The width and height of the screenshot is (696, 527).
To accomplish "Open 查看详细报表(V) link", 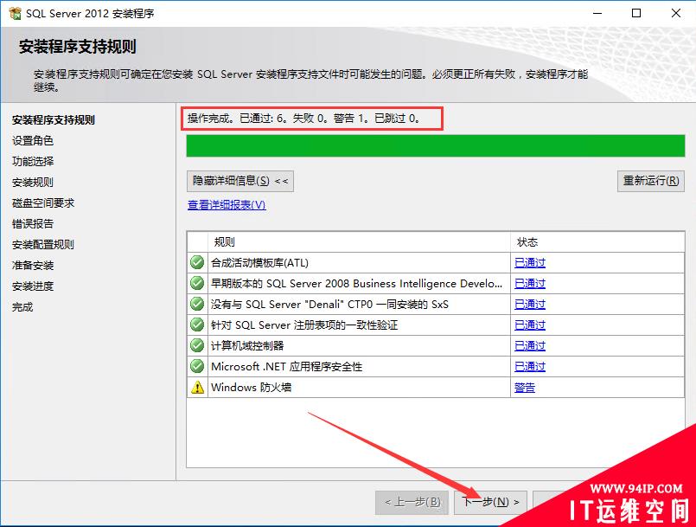I will pyautogui.click(x=227, y=205).
